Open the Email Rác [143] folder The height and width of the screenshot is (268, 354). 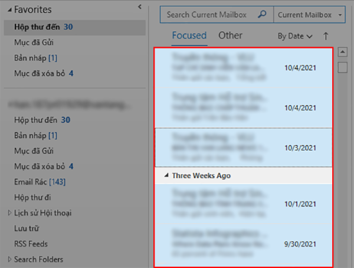(x=40, y=182)
